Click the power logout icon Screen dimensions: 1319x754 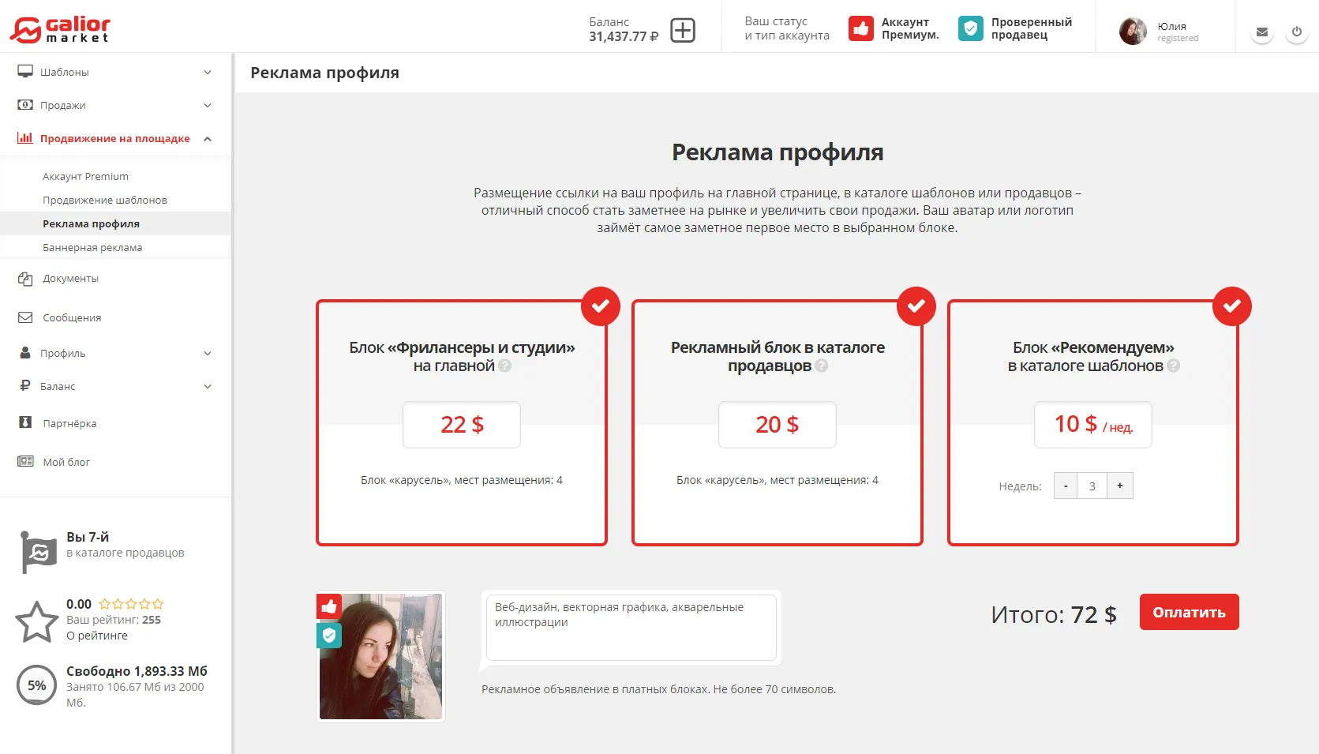1296,32
